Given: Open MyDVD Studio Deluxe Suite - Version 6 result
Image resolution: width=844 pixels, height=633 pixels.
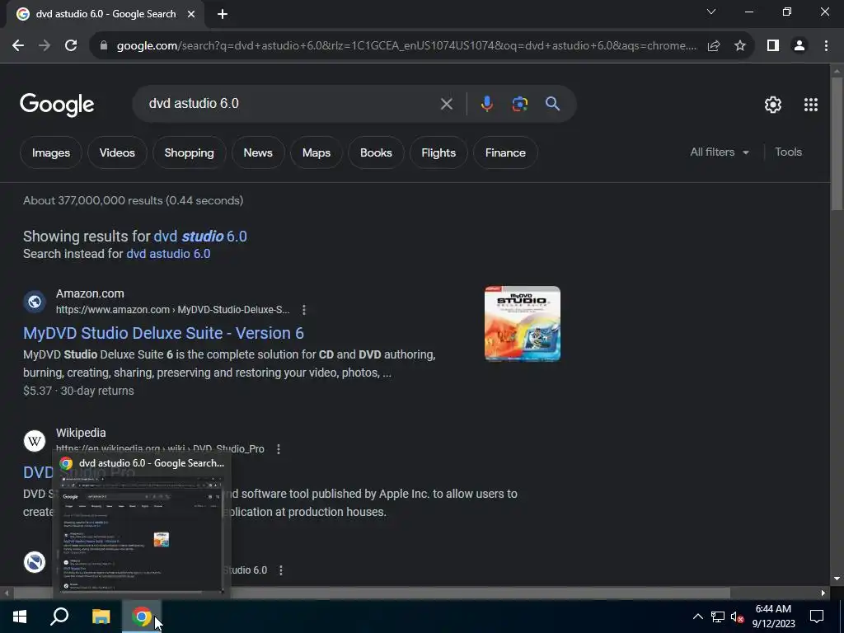Looking at the screenshot, I should 164,333.
